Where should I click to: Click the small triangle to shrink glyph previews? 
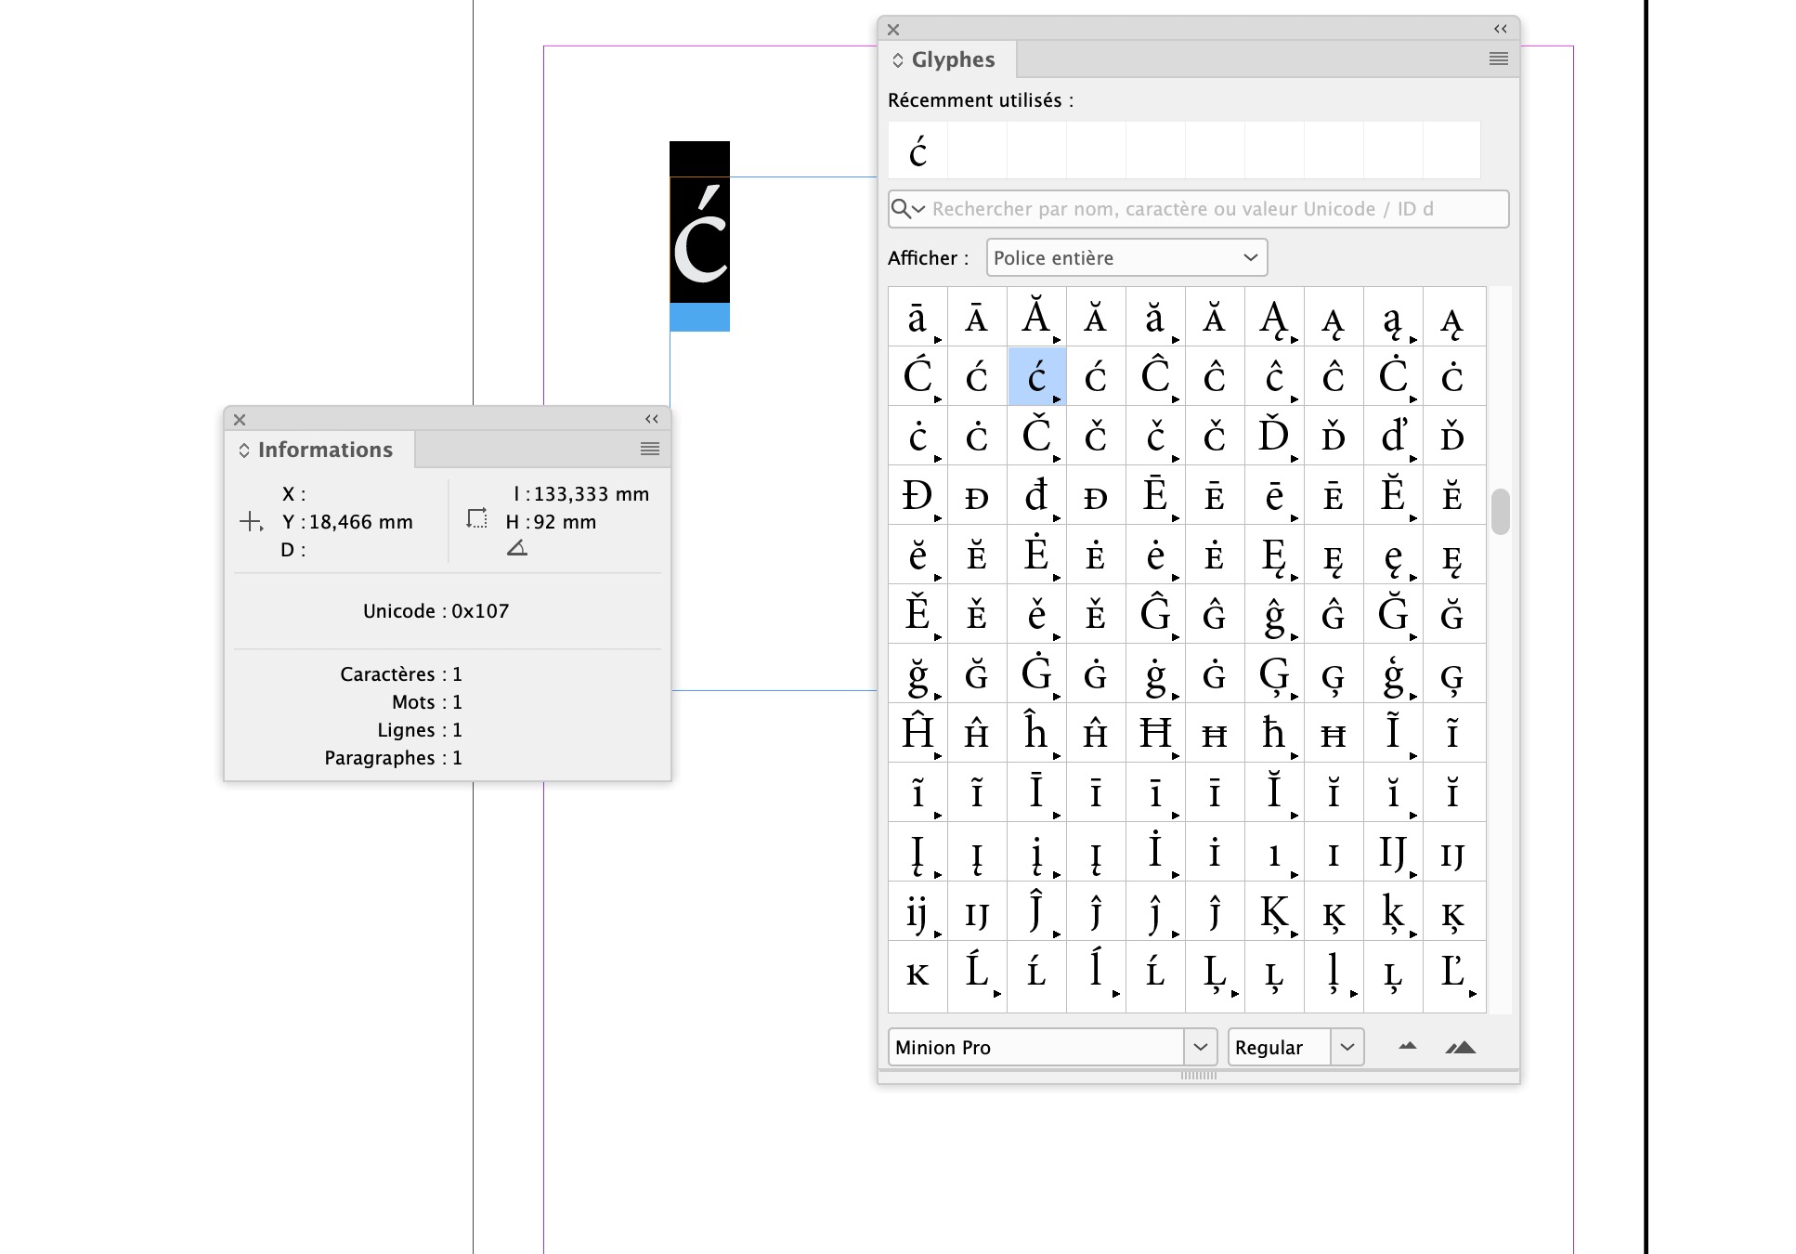(1407, 1046)
